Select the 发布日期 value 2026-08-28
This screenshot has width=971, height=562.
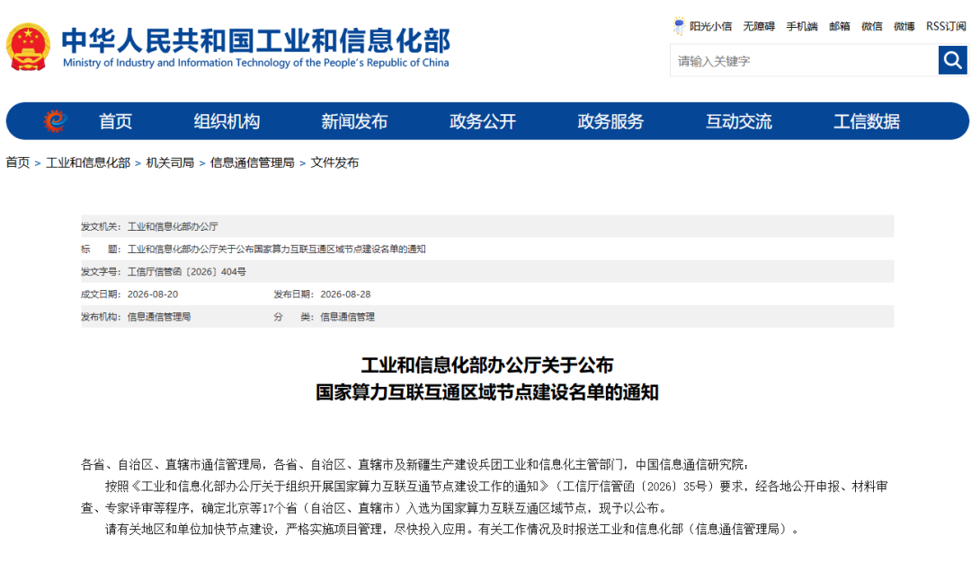345,294
